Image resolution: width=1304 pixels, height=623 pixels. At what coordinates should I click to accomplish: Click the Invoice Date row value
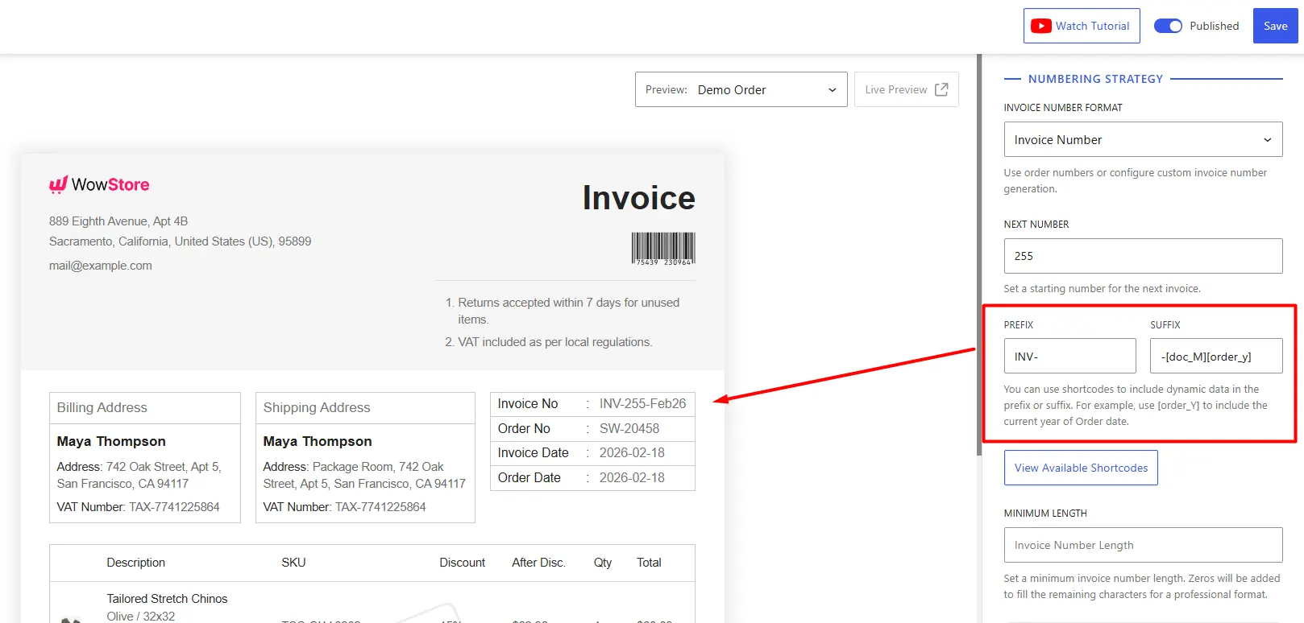pyautogui.click(x=632, y=452)
